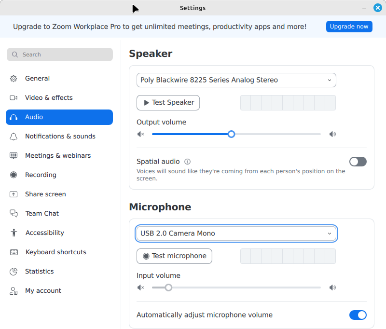Screen dimensions: 386x329
Task: Click the Video & effects camera icon
Action: pyautogui.click(x=14, y=98)
